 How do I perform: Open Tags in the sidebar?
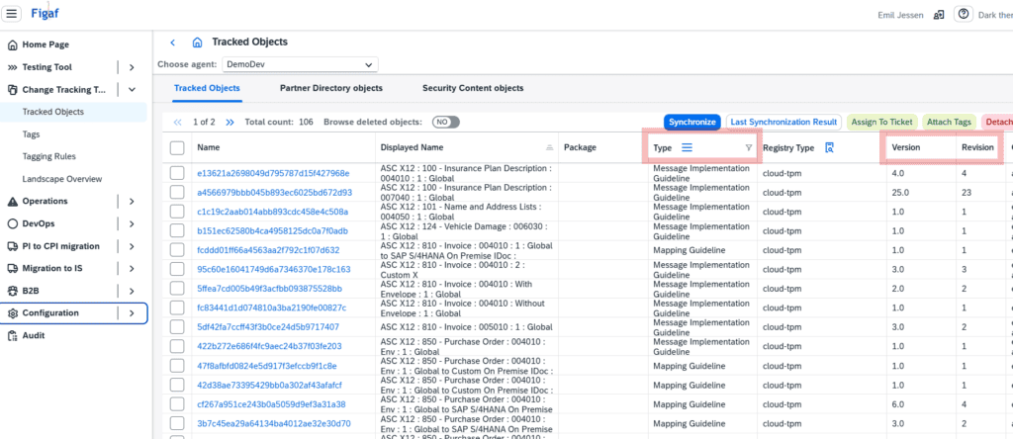31,134
